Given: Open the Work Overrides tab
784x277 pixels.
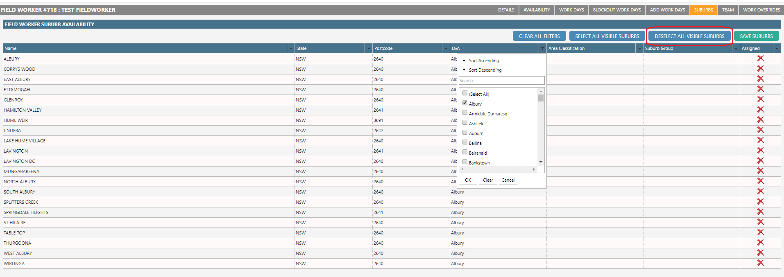Looking at the screenshot, I should click(761, 10).
